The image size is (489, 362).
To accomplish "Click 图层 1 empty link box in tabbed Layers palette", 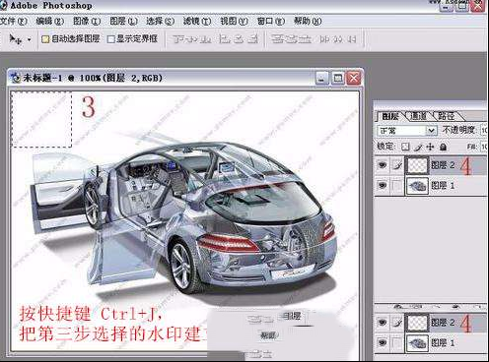I will pos(397,186).
